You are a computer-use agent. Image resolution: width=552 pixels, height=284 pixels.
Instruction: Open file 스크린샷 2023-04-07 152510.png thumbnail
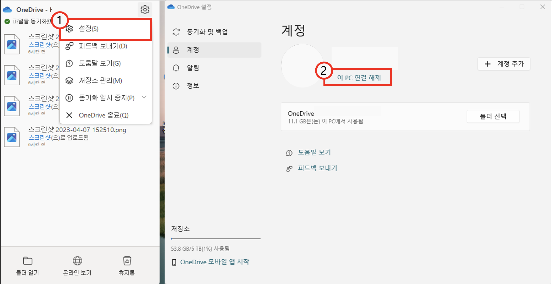(12, 137)
